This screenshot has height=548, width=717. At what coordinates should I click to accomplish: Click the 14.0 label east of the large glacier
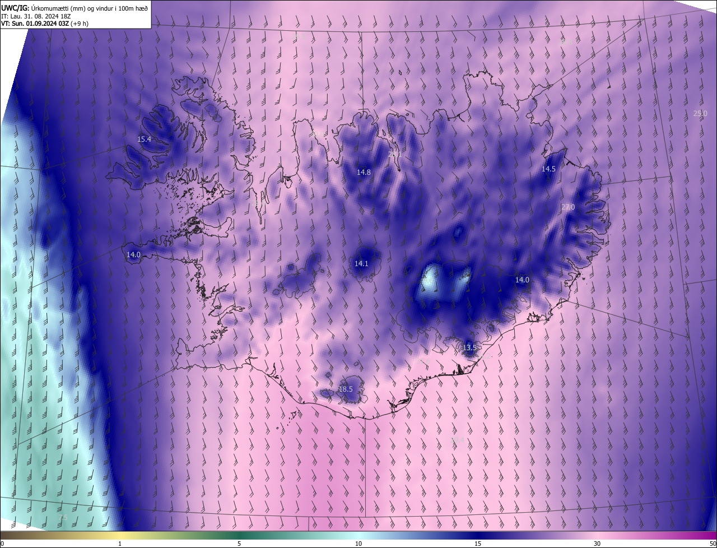(x=522, y=280)
